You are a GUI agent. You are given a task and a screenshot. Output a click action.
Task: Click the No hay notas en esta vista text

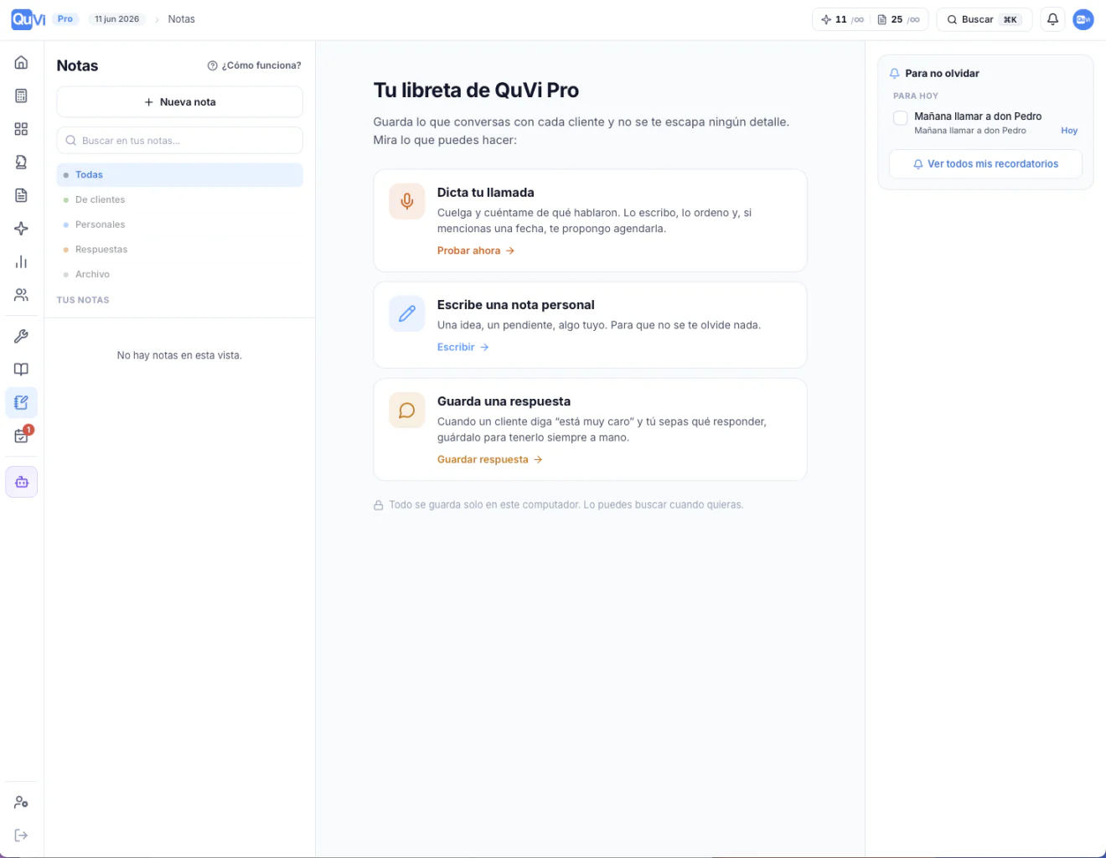pos(179,355)
